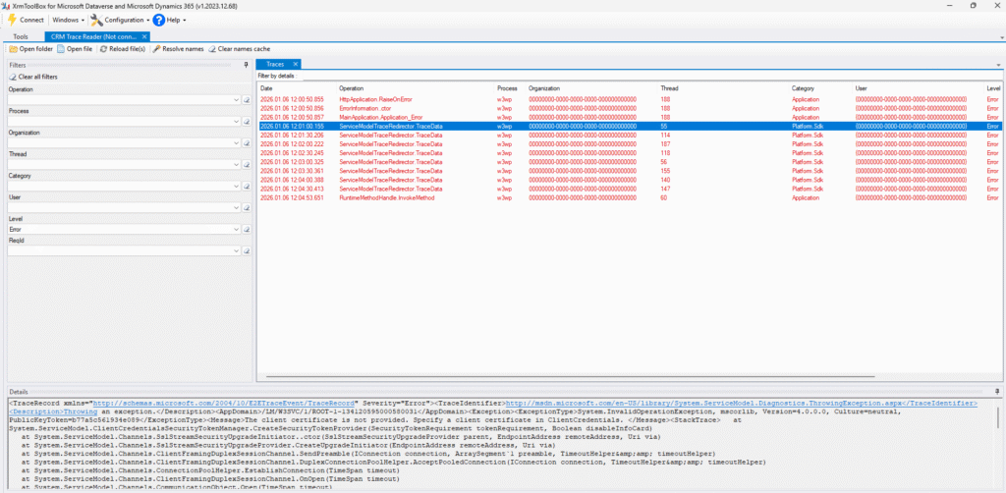The width and height of the screenshot is (1006, 493).
Task: Open the msdn ThrowingException.aspx link
Action: click(x=741, y=403)
